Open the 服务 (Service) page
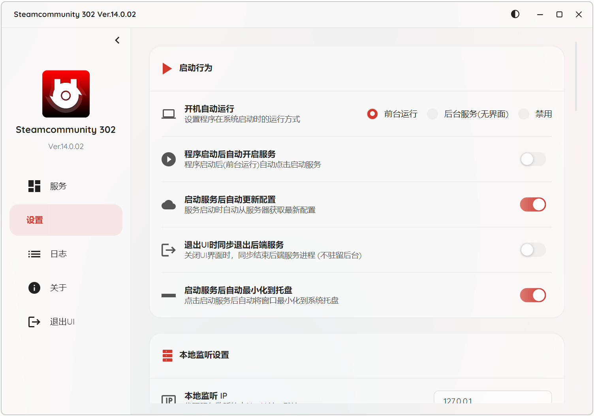The width and height of the screenshot is (594, 416). 66,186
